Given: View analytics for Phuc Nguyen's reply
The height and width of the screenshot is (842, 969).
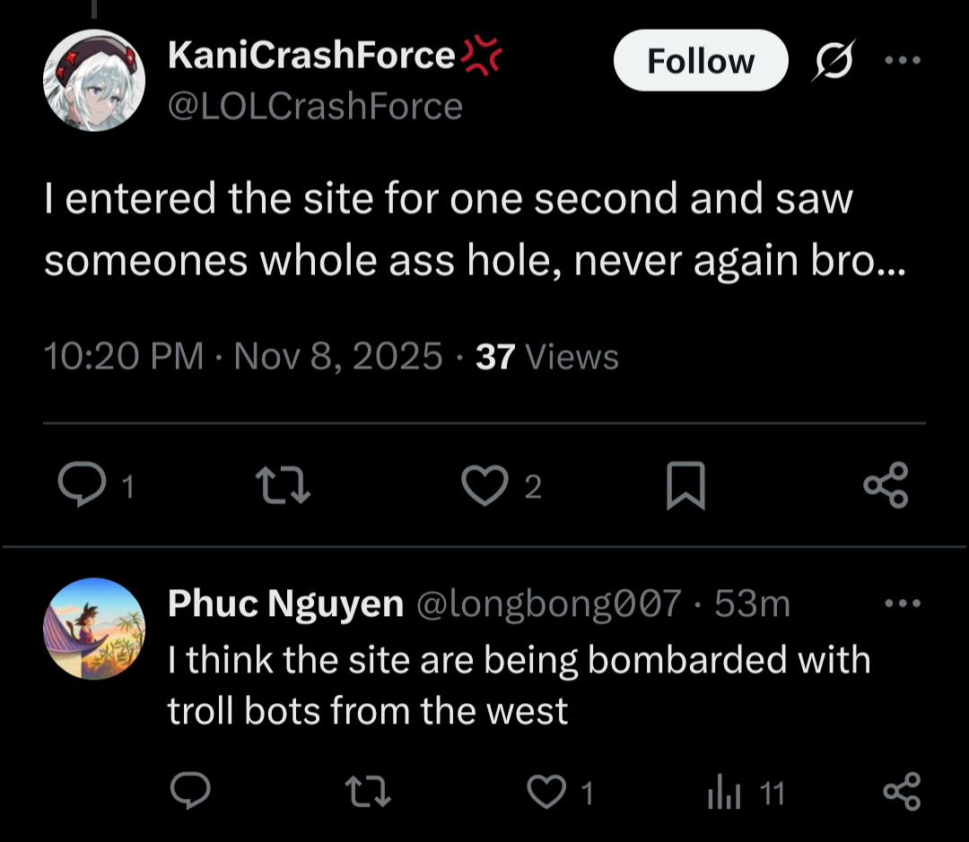Looking at the screenshot, I should (x=724, y=793).
